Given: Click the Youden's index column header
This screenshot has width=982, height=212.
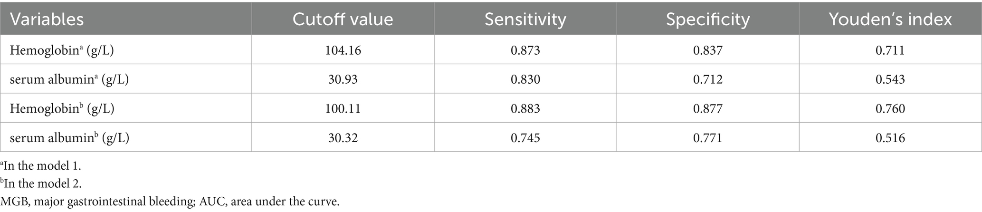Looking at the screenshot, I should 890,19.
